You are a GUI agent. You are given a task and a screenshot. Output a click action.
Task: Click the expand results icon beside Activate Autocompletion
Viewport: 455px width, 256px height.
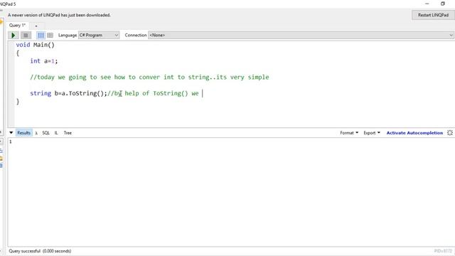450,133
